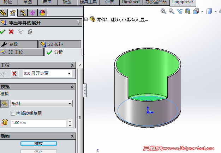Click the 1.00mm value field
This screenshot has width=221, height=153.
pos(38,123)
